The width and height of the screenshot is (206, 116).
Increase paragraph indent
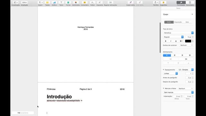coord(186,59)
